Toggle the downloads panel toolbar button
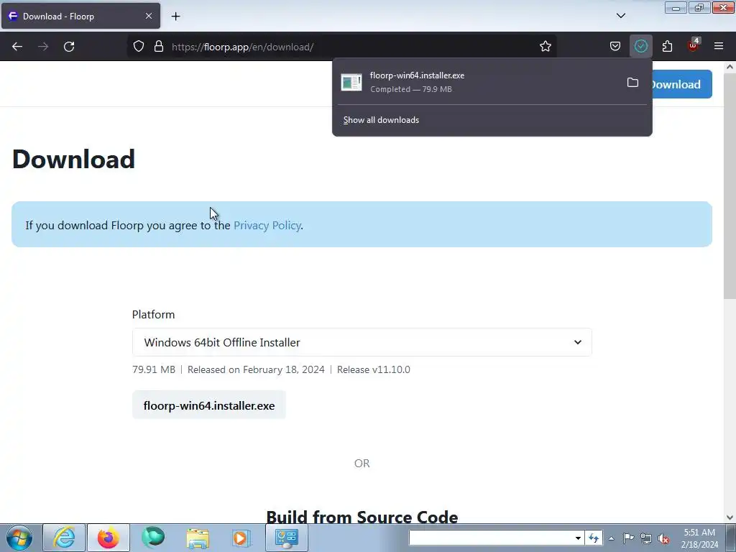This screenshot has height=552, width=736. click(640, 47)
